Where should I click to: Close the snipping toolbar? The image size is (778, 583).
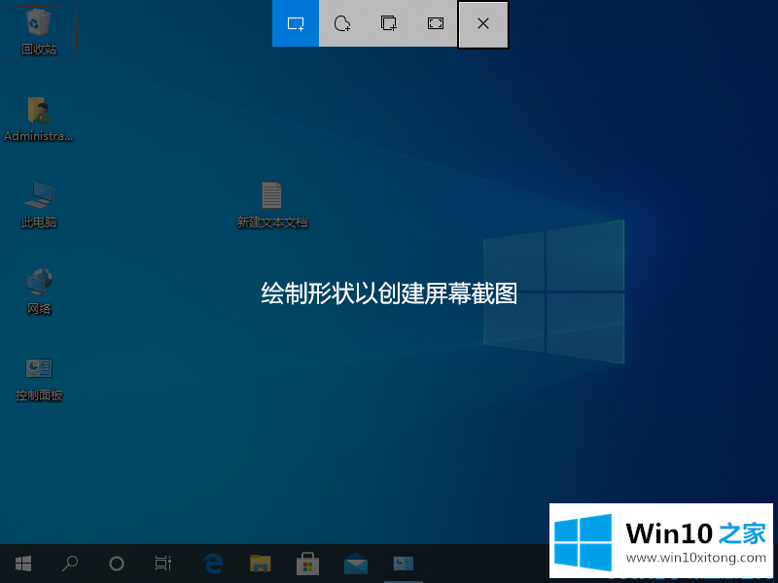(483, 23)
